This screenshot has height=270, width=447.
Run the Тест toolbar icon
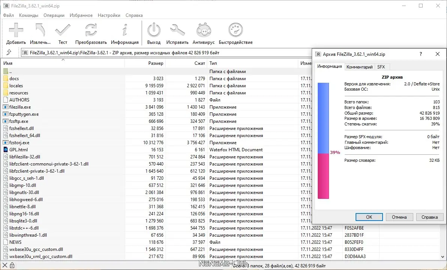click(63, 30)
